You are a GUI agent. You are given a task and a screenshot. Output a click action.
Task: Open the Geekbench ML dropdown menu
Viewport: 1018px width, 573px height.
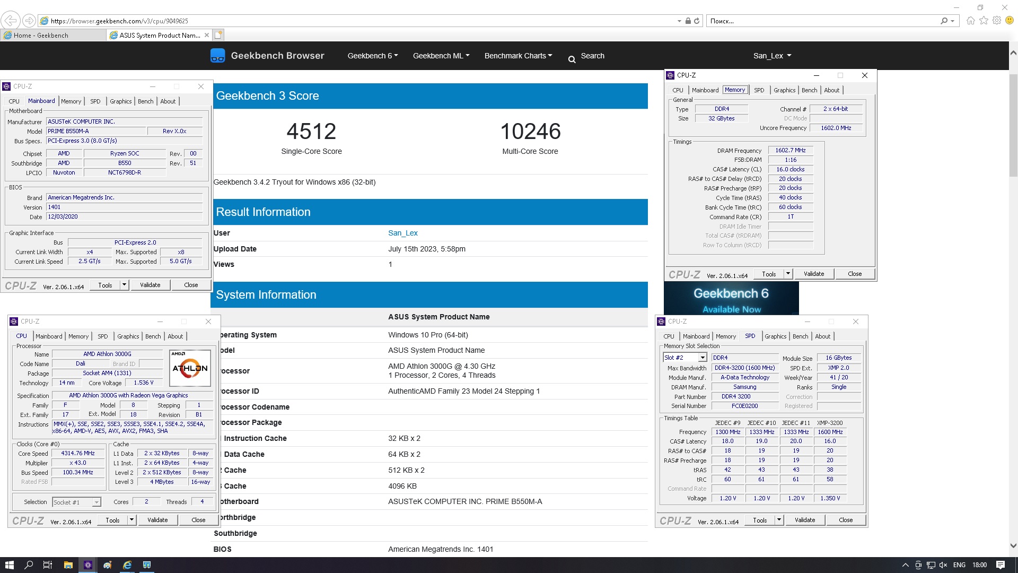point(441,56)
